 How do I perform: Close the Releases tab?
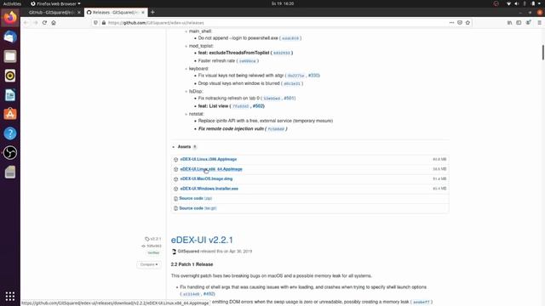click(x=143, y=12)
